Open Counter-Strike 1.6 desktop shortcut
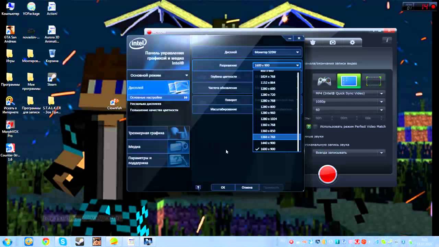This screenshot has width=439, height=247. click(10, 152)
